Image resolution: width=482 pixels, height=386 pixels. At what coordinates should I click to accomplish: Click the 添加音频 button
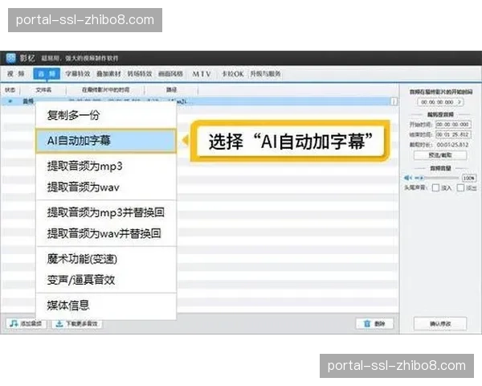(26, 323)
